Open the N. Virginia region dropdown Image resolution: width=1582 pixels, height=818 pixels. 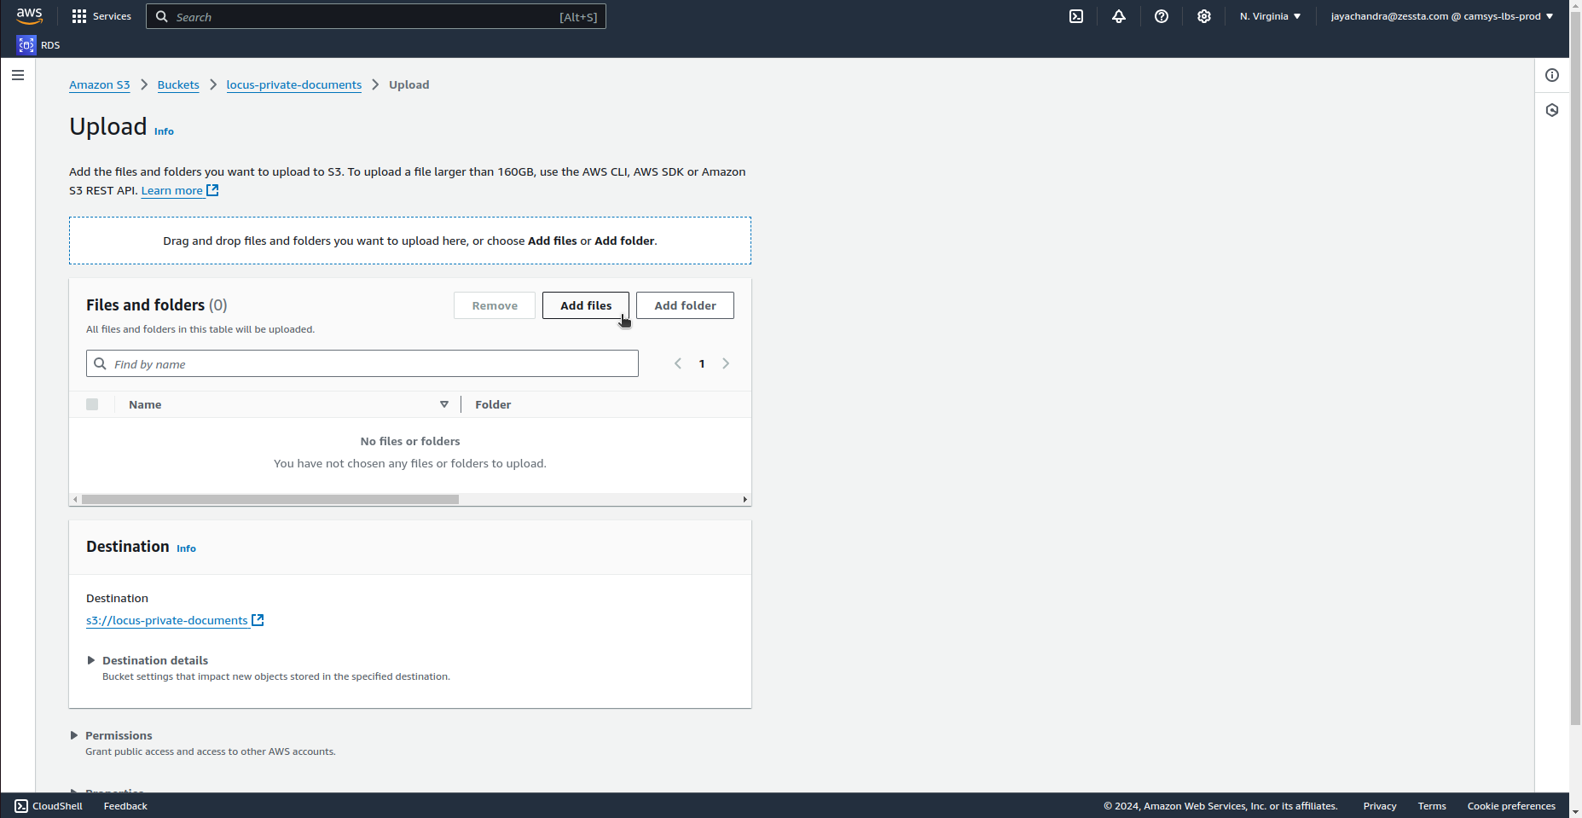[1270, 16]
